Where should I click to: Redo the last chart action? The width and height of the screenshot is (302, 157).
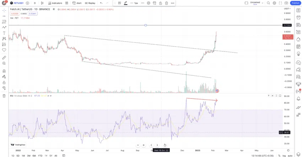click(x=107, y=3)
